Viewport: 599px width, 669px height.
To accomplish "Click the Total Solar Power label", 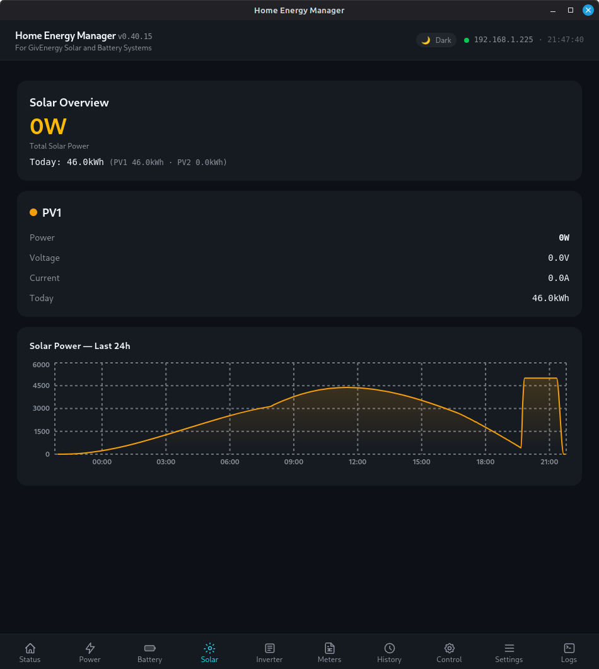I will click(x=59, y=146).
